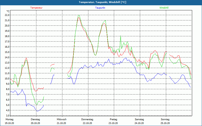This screenshot has height=126, width=202.
Task: Click the 5,0 y-axis value
Action: pyautogui.click(x=8, y=105)
